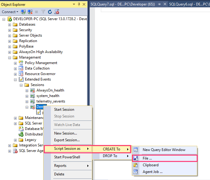Open the DROP To submenu

pos(111,156)
